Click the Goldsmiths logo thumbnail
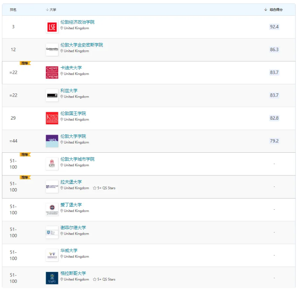This screenshot has height=292, width=299. click(52, 50)
